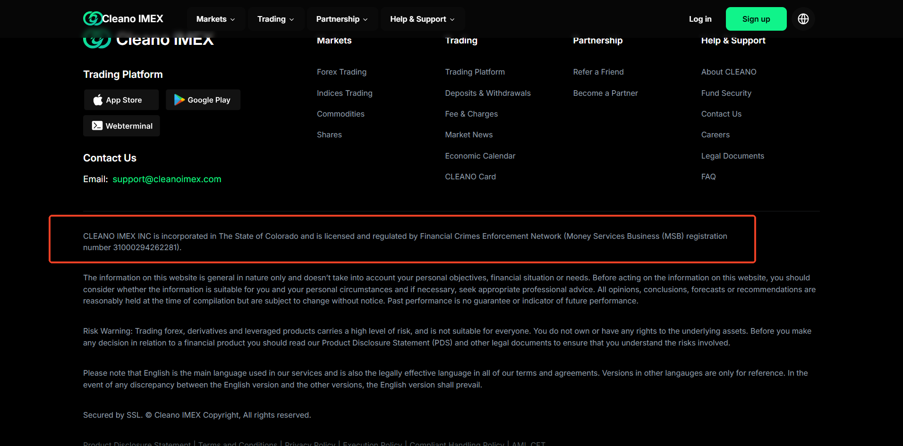Click the general information disclaimer paragraph

click(x=449, y=289)
